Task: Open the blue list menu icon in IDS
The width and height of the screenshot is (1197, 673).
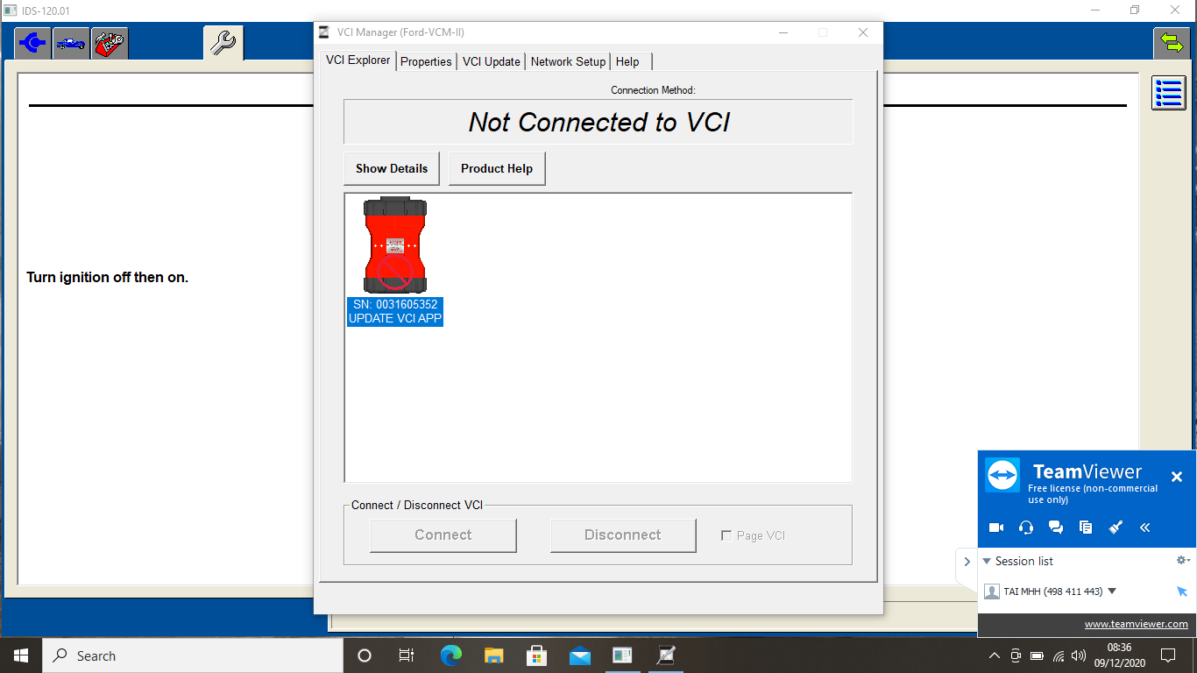Action: (x=1169, y=93)
